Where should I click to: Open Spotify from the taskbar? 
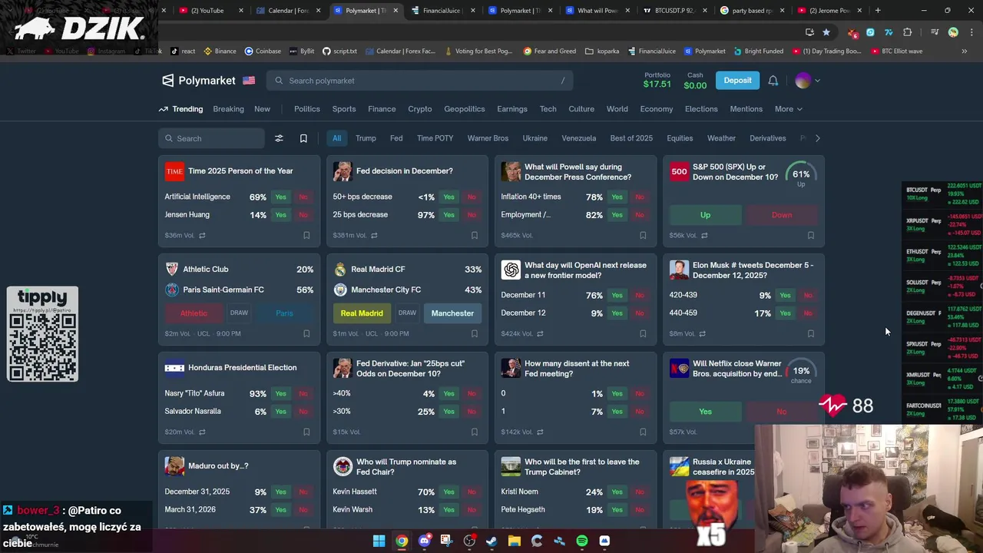(x=582, y=541)
